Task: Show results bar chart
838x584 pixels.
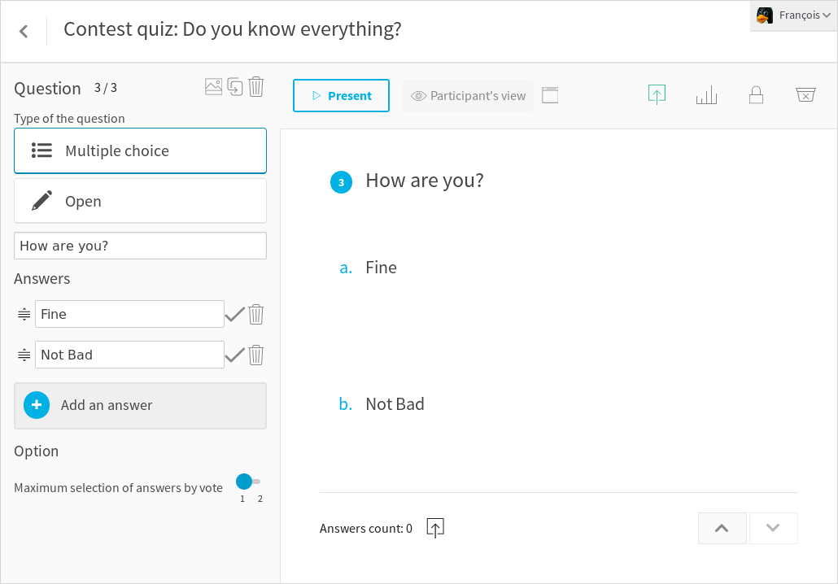Action: pos(706,95)
